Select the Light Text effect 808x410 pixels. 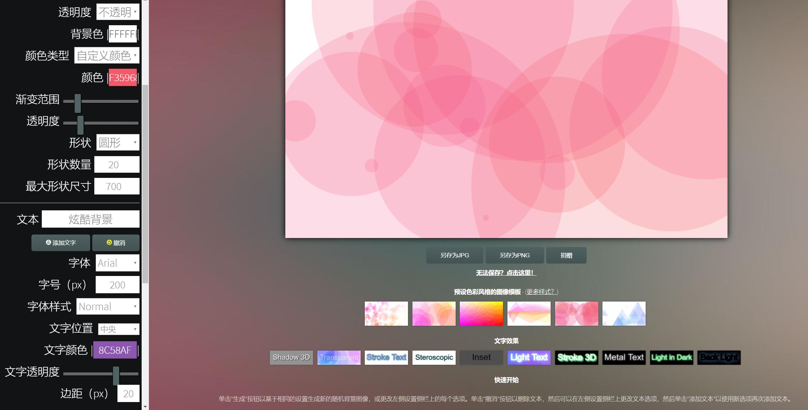click(529, 357)
